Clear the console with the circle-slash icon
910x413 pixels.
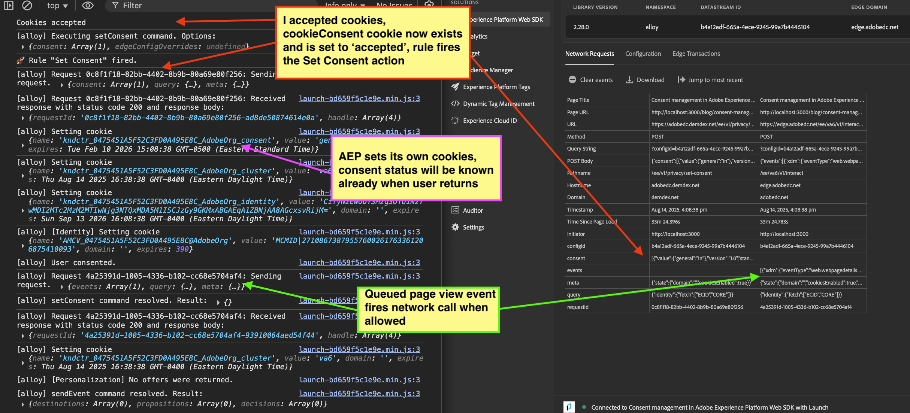pos(27,5)
